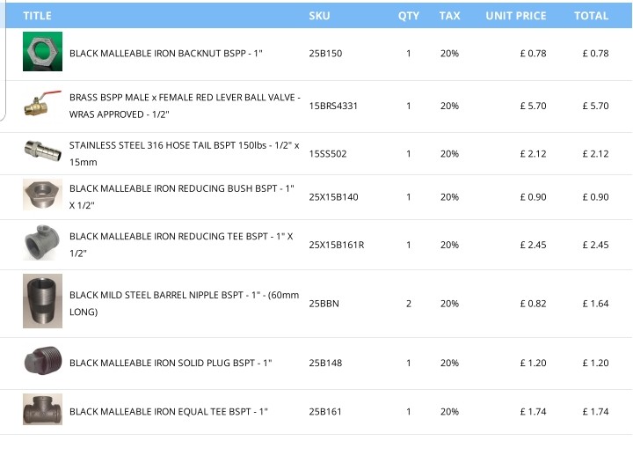This screenshot has width=633, height=463.
Task: Click Black Mild Steel Barrel Nipple title
Action: [x=184, y=304]
